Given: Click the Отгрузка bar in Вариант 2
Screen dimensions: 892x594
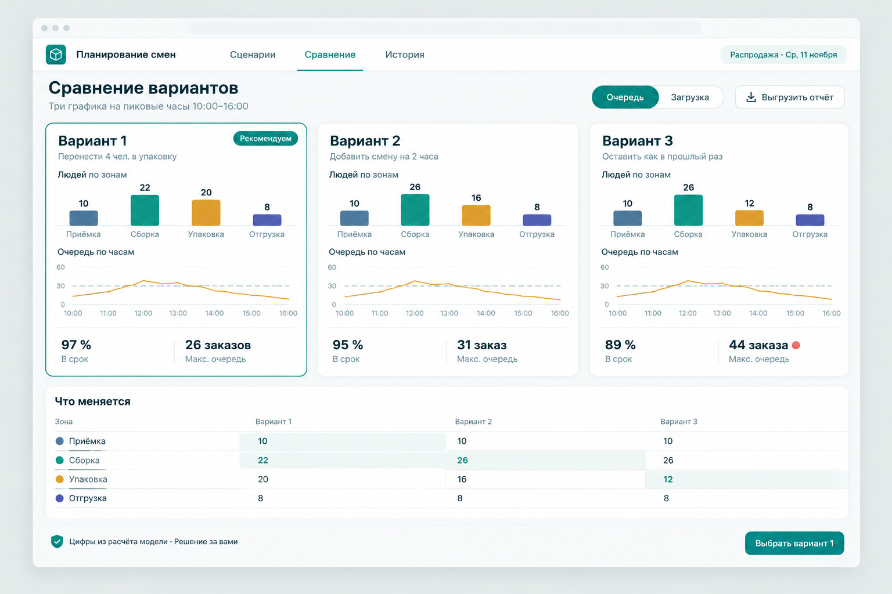Looking at the screenshot, I should 537,220.
